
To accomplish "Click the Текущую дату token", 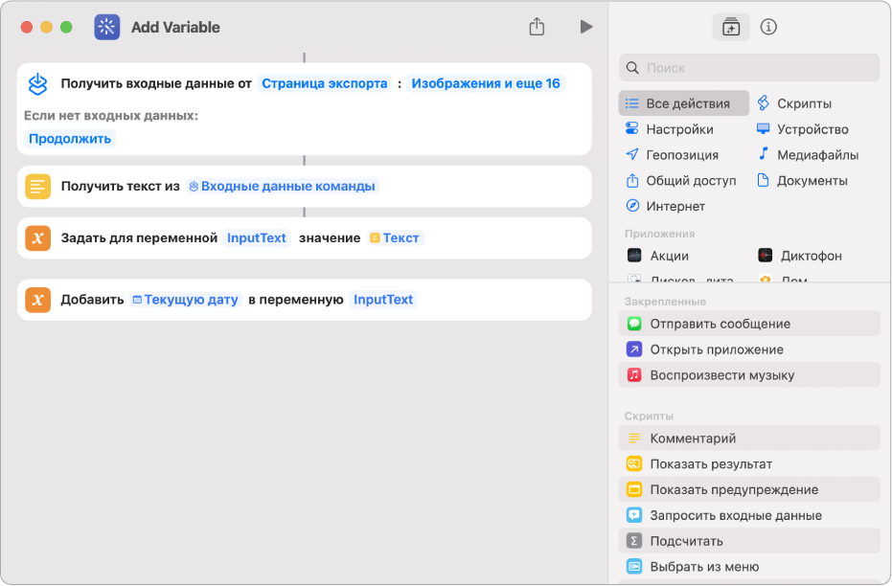I will [x=186, y=300].
